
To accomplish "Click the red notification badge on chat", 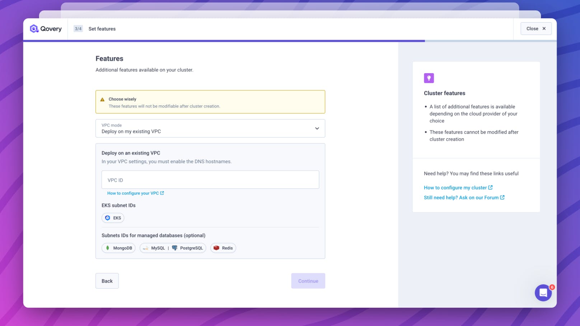I will coord(552,287).
